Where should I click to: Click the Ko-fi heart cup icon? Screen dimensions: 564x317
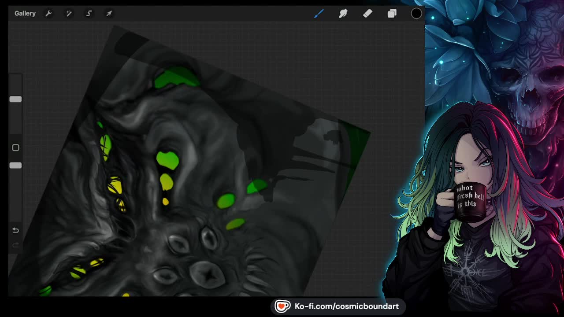pos(282,306)
